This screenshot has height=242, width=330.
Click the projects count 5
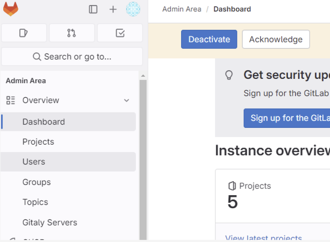[233, 202]
